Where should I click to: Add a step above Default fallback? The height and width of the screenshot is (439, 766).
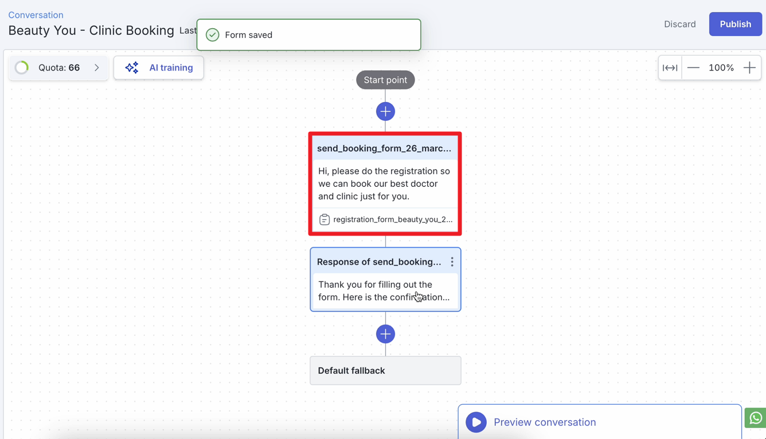pos(385,334)
